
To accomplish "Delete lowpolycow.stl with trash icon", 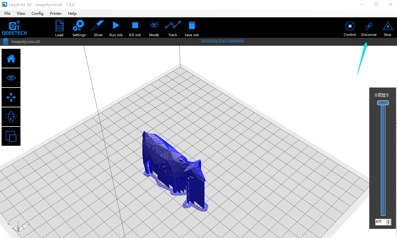I will [x=6, y=42].
